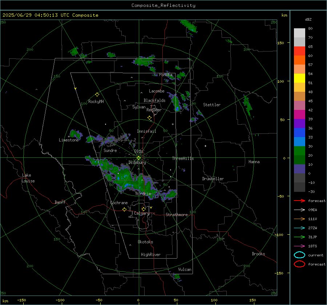Viewport: 327px width, 305px height.
Task: Click the Vulcan town label
Action: tap(185, 269)
